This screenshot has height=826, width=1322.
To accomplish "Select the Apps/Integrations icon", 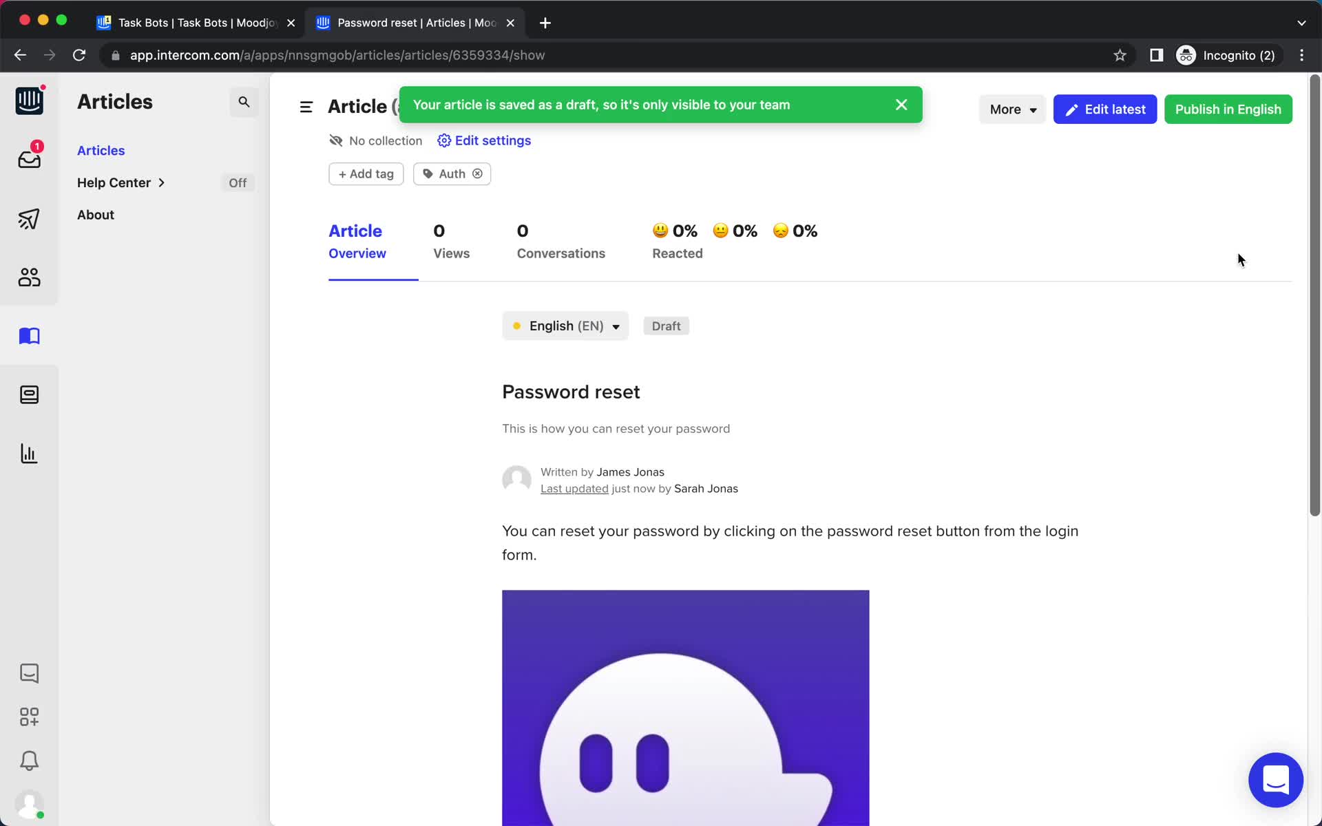I will point(28,717).
